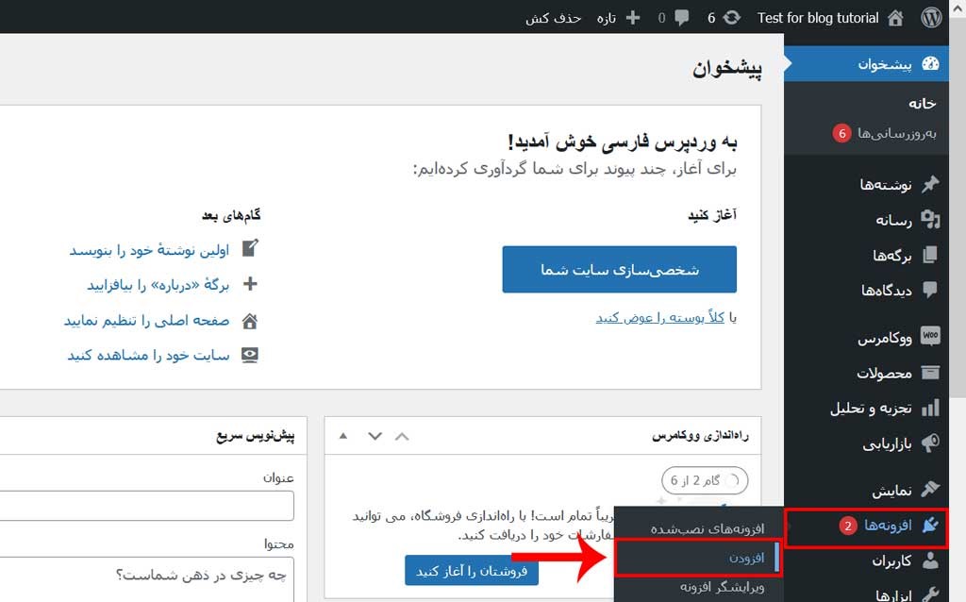The width and height of the screenshot is (966, 602).
Task: Click the پیشخوان dashboard gauge icon
Action: pyautogui.click(x=930, y=63)
